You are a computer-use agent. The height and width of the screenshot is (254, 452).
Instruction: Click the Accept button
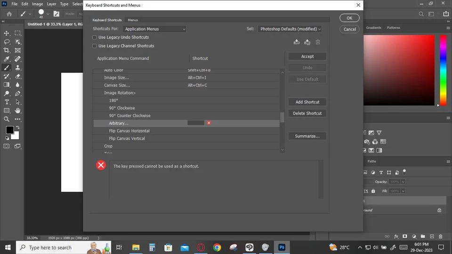point(307,56)
